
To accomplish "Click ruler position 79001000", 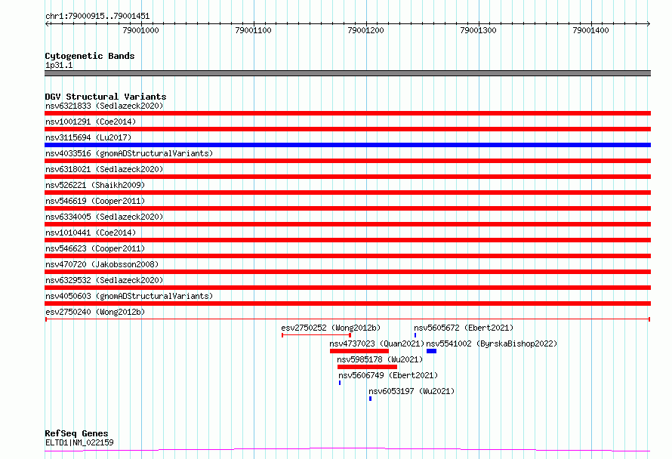I will click(x=140, y=30).
